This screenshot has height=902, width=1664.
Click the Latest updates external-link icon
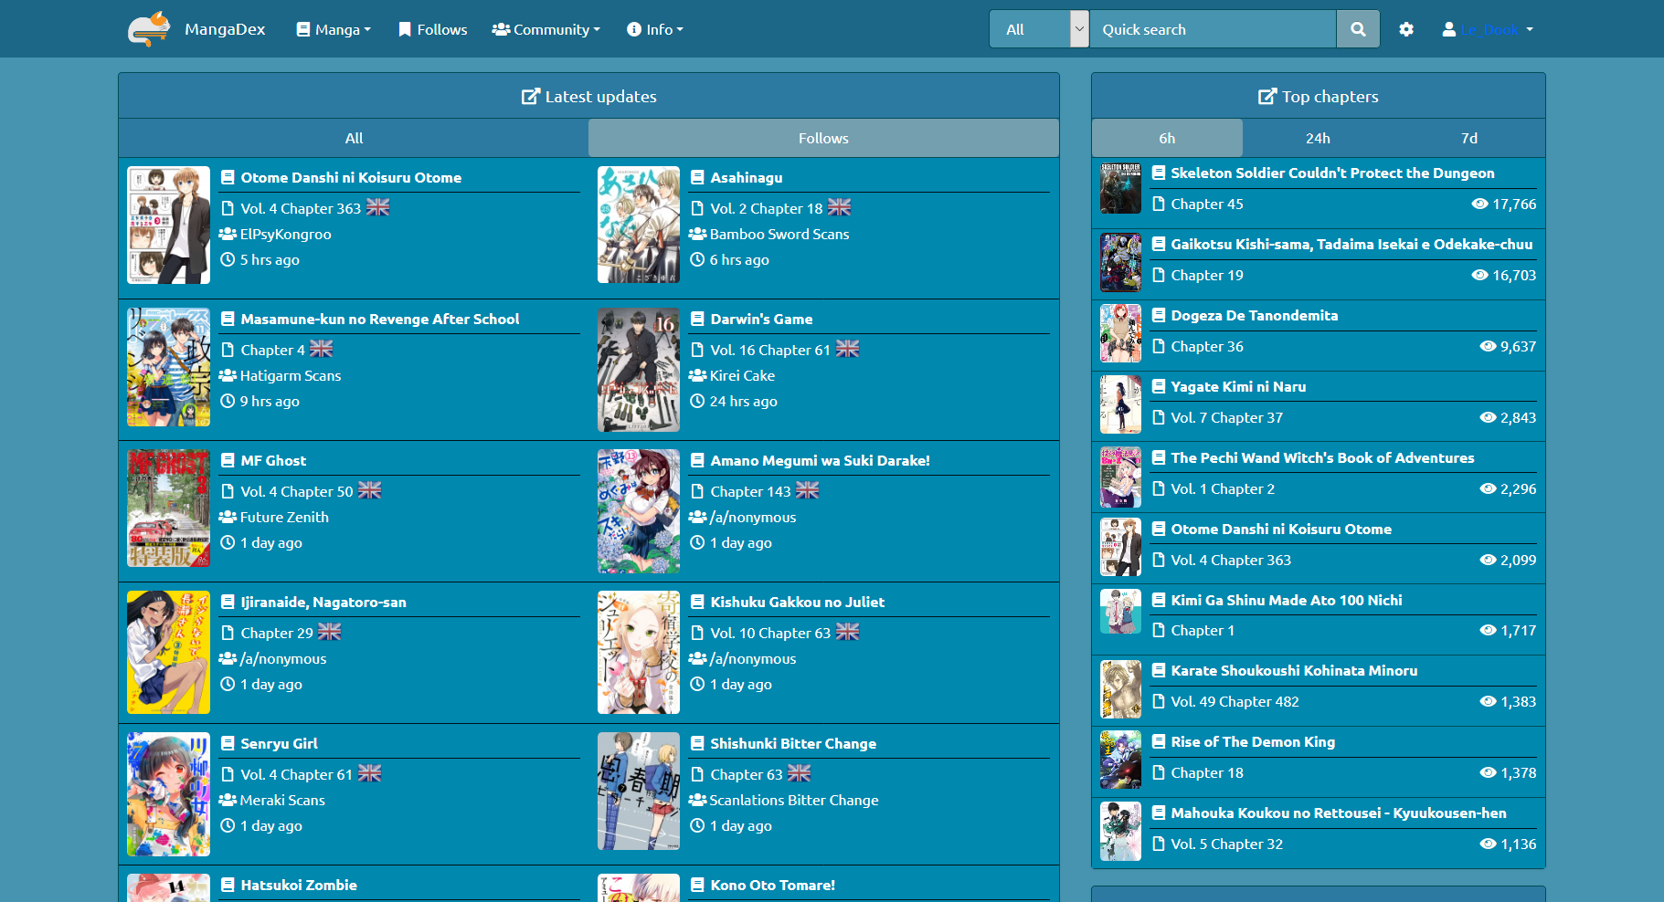(530, 97)
